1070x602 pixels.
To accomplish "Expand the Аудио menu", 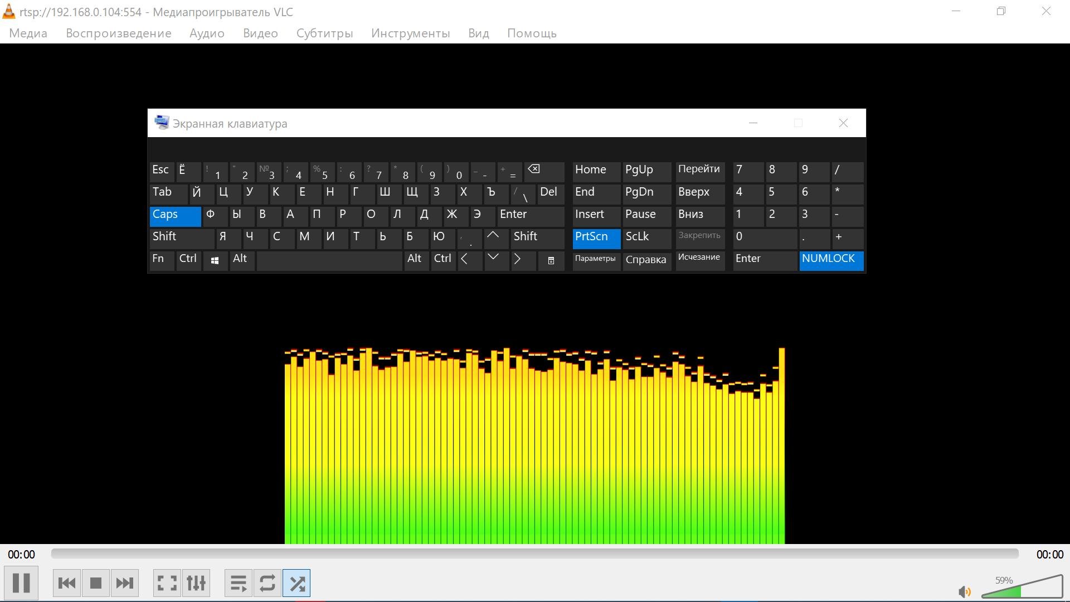I will coord(207,33).
